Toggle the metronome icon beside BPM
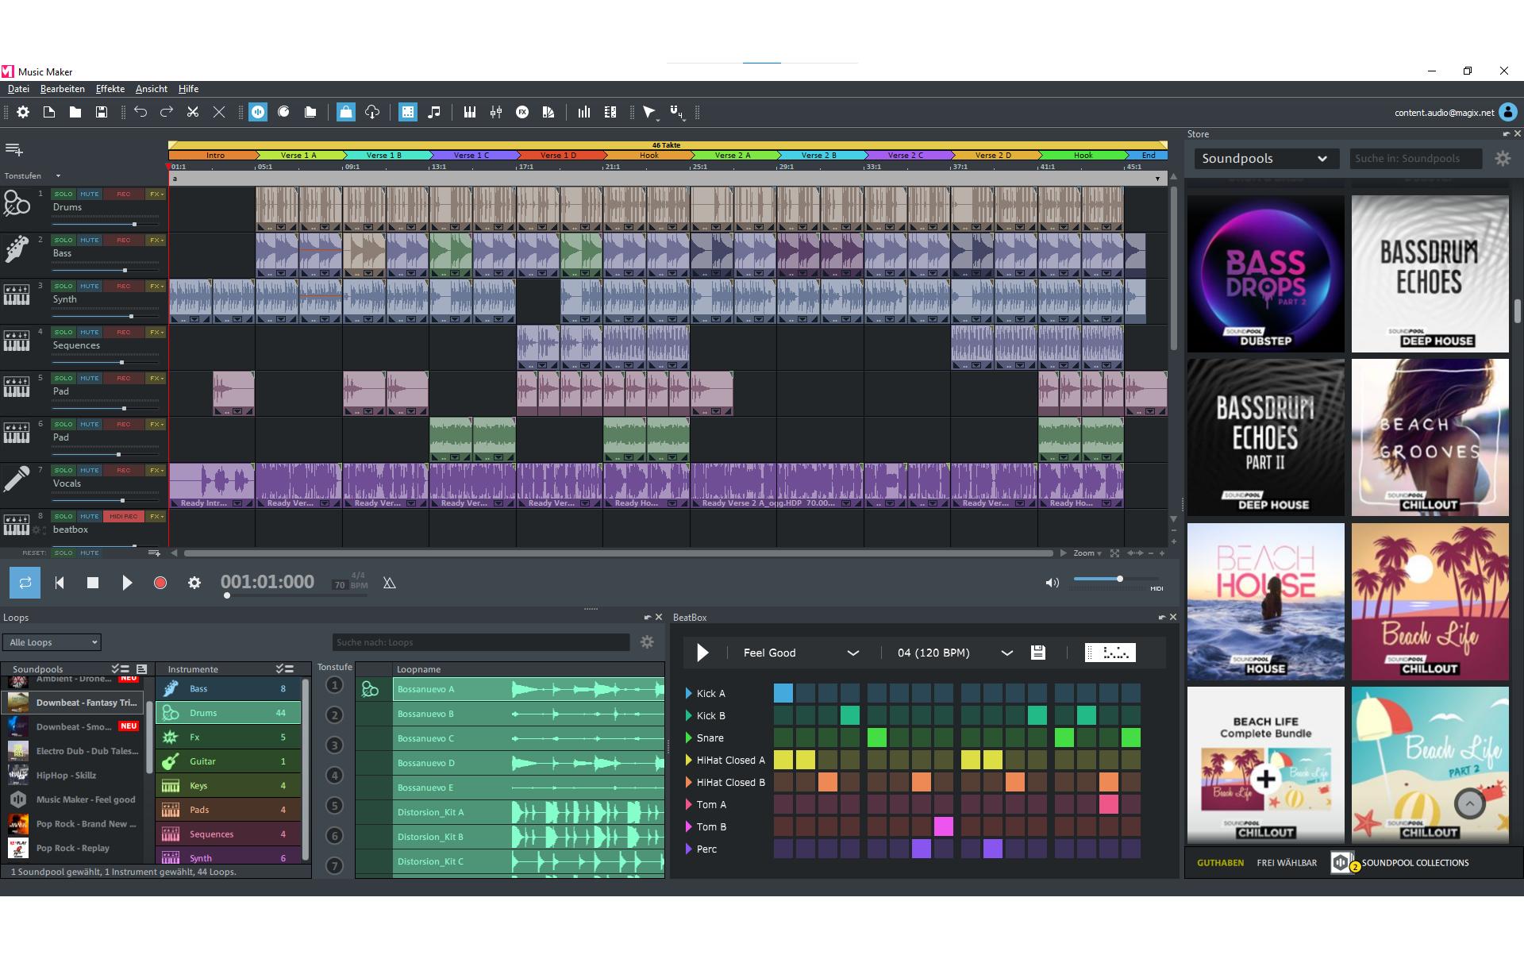Image resolution: width=1524 pixels, height=959 pixels. 389,583
